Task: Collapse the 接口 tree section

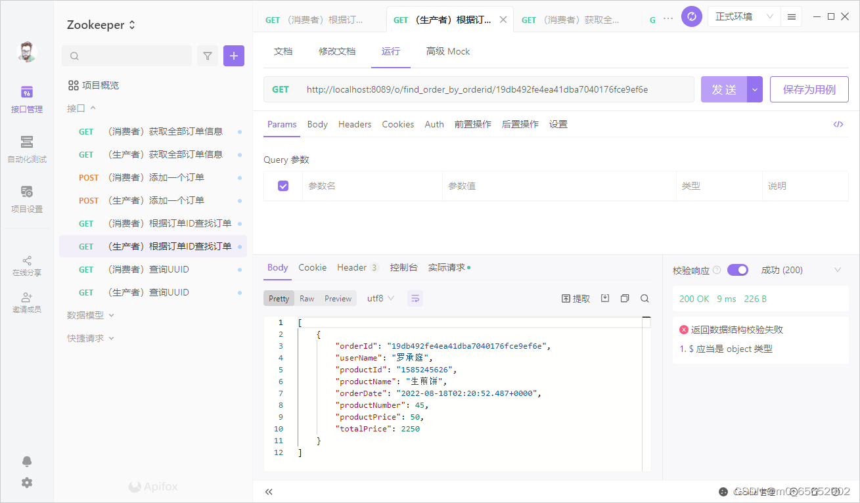Action: pos(82,108)
